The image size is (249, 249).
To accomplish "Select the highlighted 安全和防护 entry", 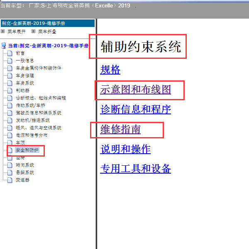I will tap(27, 150).
